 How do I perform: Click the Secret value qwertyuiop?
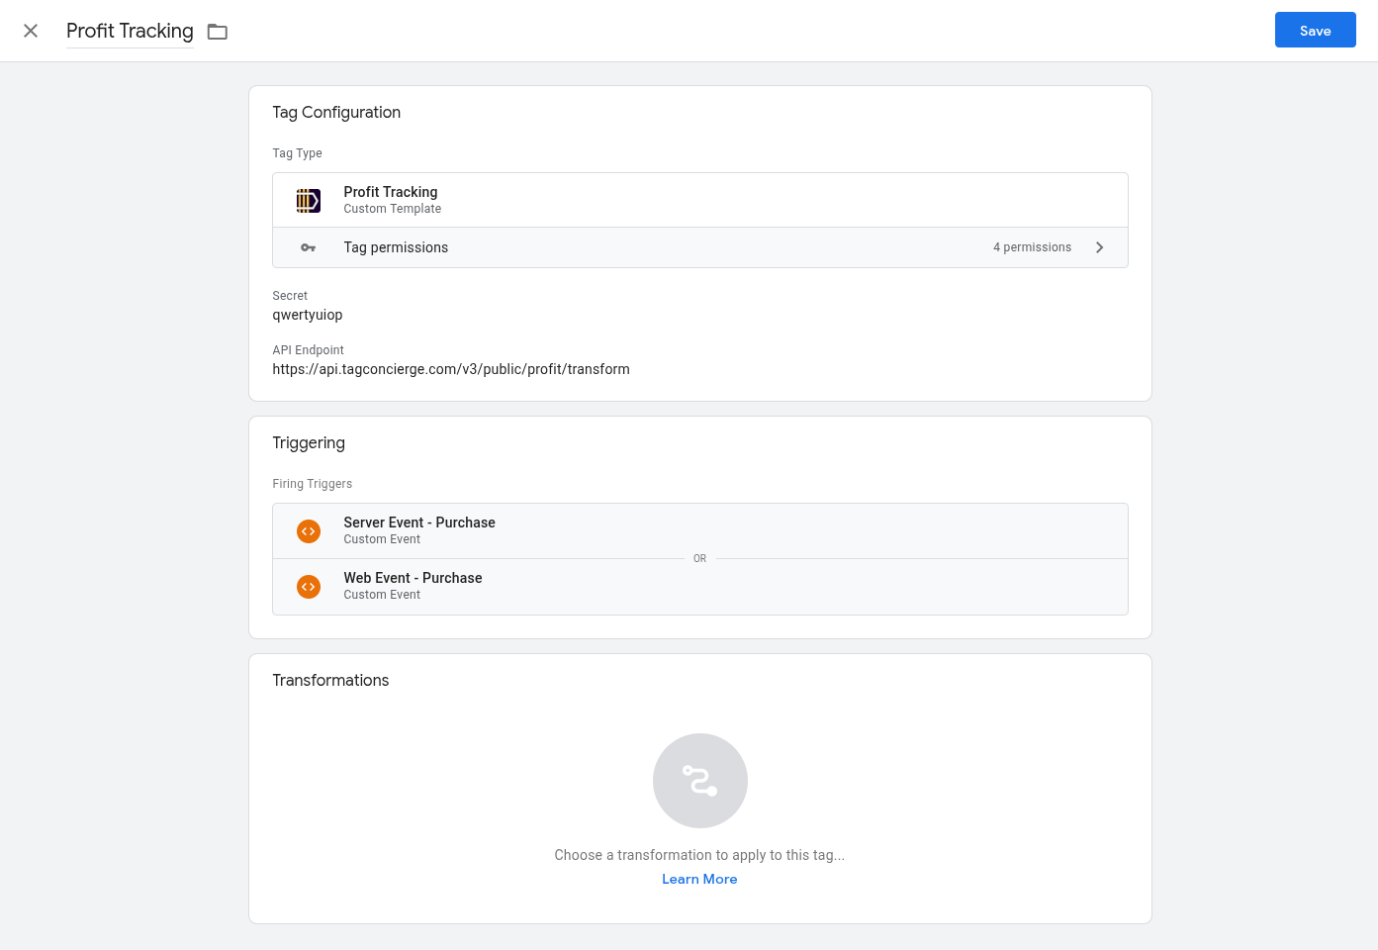308,315
